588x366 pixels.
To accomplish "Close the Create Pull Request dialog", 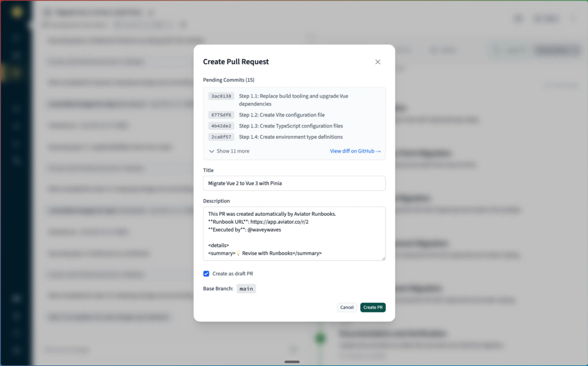I will pos(378,61).
